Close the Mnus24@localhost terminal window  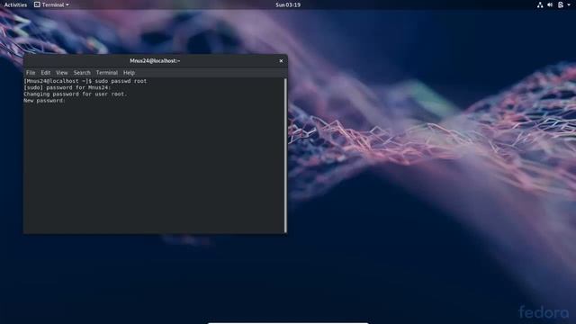[281, 61]
